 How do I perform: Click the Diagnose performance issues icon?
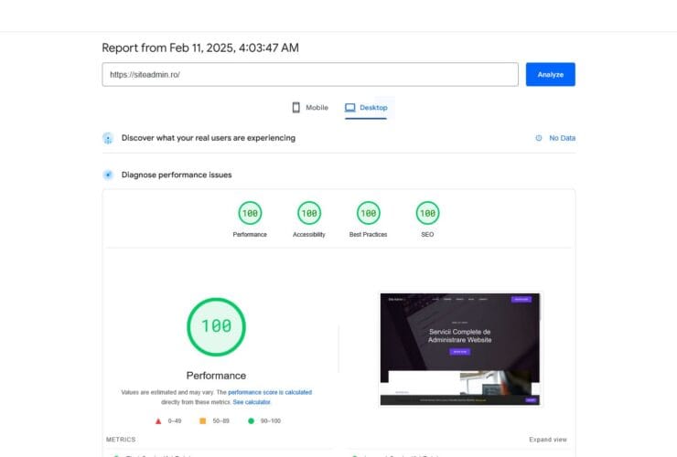pos(108,175)
